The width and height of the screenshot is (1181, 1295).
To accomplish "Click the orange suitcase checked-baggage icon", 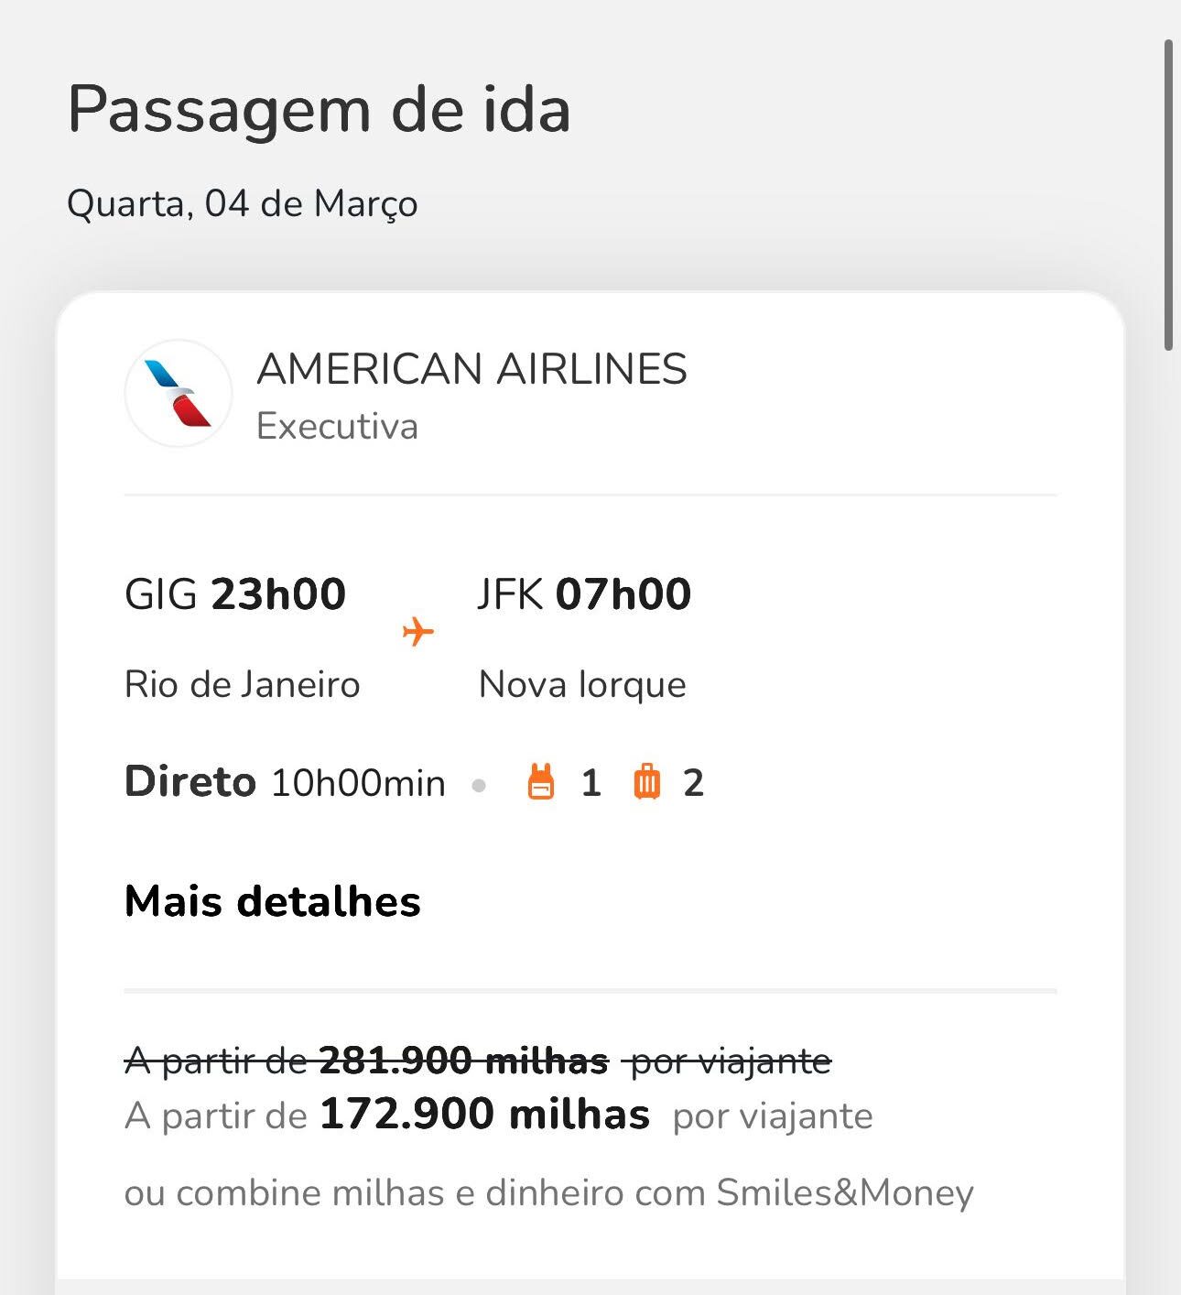I will pyautogui.click(x=647, y=782).
